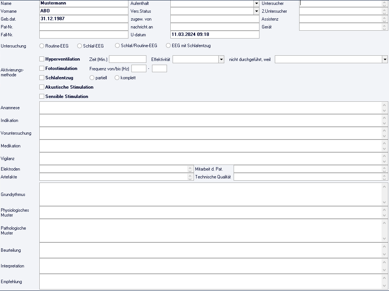The width and height of the screenshot is (389, 291).
Task: Click the Elektroden field down spinner
Action: tap(190, 171)
